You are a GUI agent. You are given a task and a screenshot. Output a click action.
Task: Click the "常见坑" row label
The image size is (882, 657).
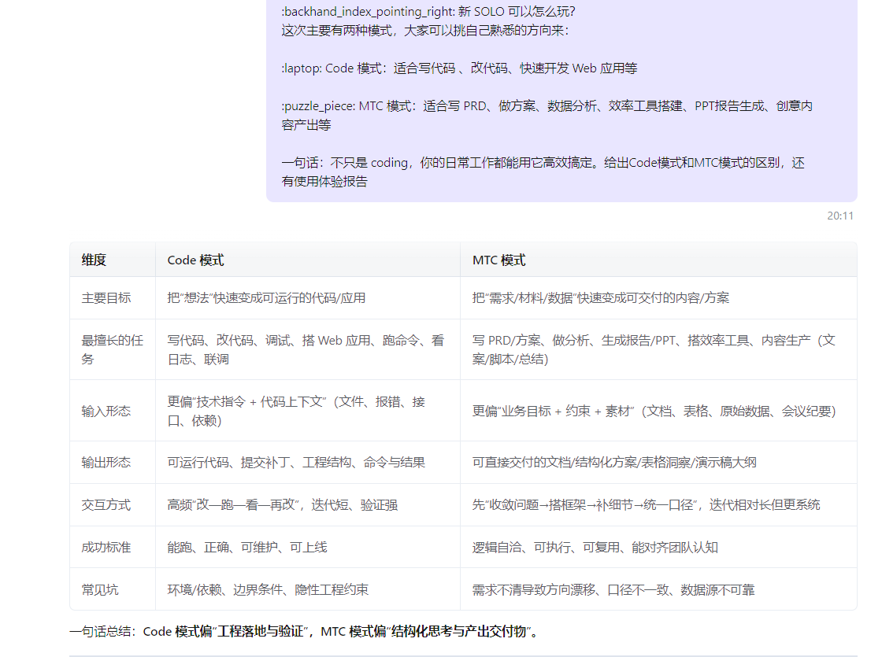[100, 590]
